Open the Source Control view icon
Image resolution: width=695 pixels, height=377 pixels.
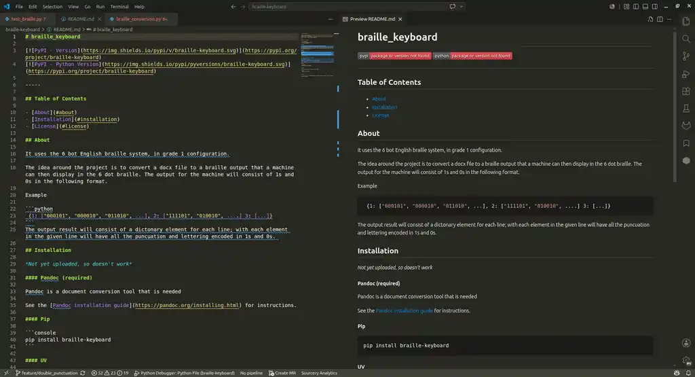coord(686,56)
